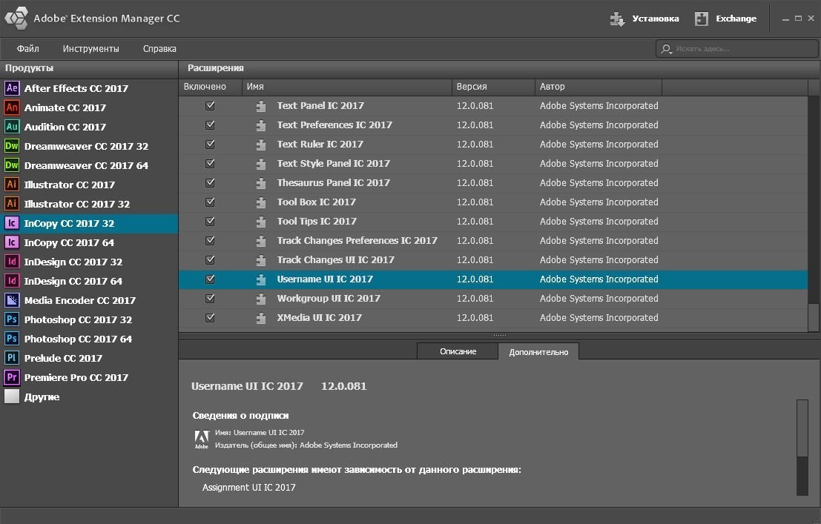Viewport: 821px width, 524px height.
Task: Click the Другие product icon
Action: [12, 397]
